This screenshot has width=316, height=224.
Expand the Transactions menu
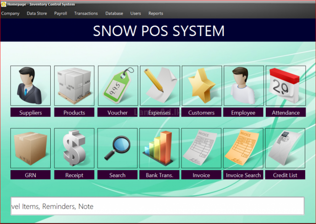[x=86, y=14]
